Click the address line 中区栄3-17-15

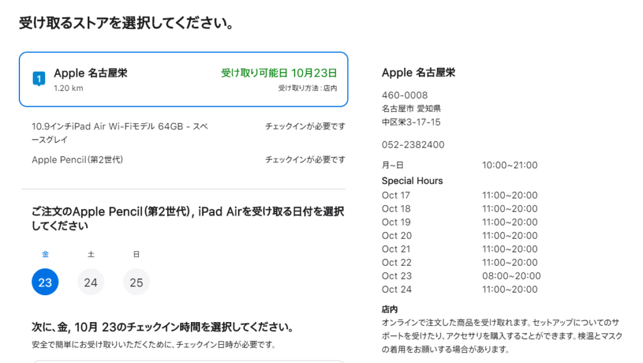(411, 122)
